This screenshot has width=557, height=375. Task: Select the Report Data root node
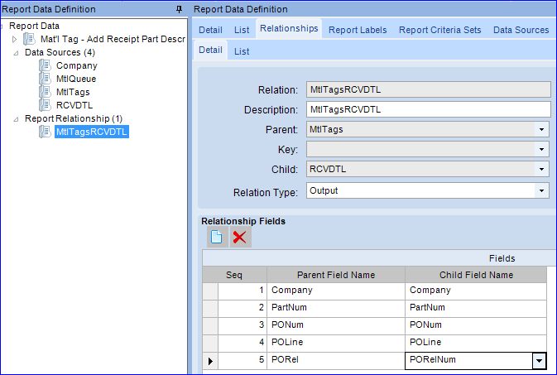tap(34, 26)
